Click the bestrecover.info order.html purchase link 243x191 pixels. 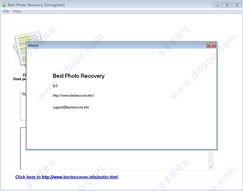67,177
